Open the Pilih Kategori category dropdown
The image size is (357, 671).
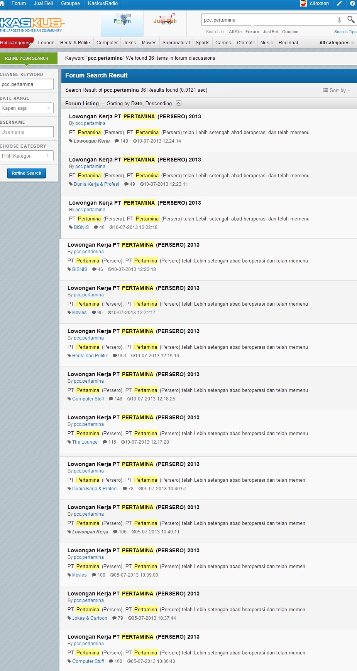[x=26, y=156]
